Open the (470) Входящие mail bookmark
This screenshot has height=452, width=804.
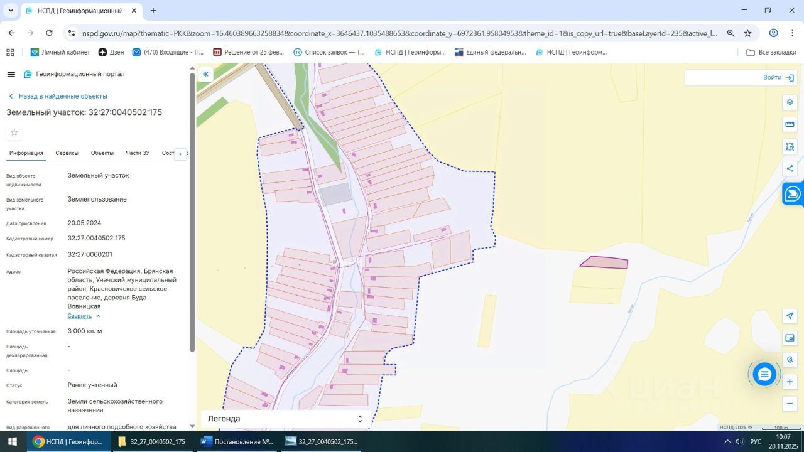coord(168,52)
